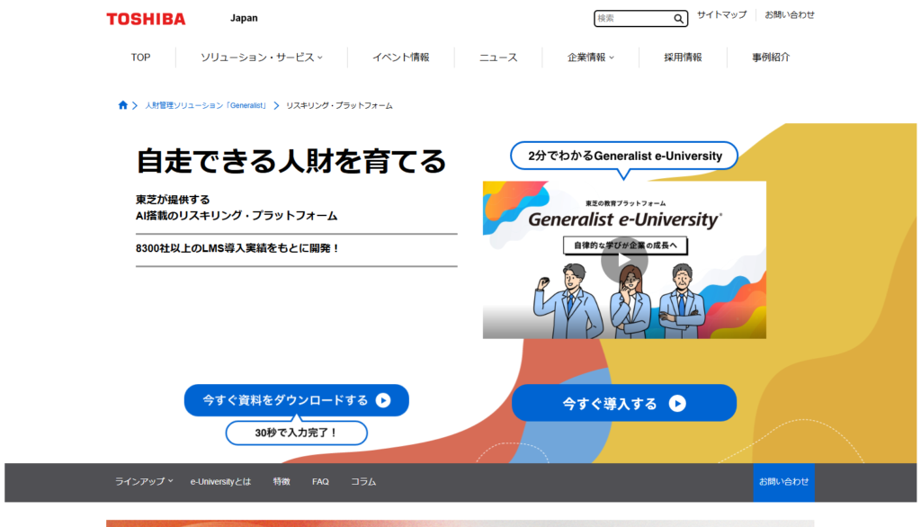This screenshot has height=527, width=921.
Task: Click the 30秒で入力完了！ bubble
Action: click(297, 433)
